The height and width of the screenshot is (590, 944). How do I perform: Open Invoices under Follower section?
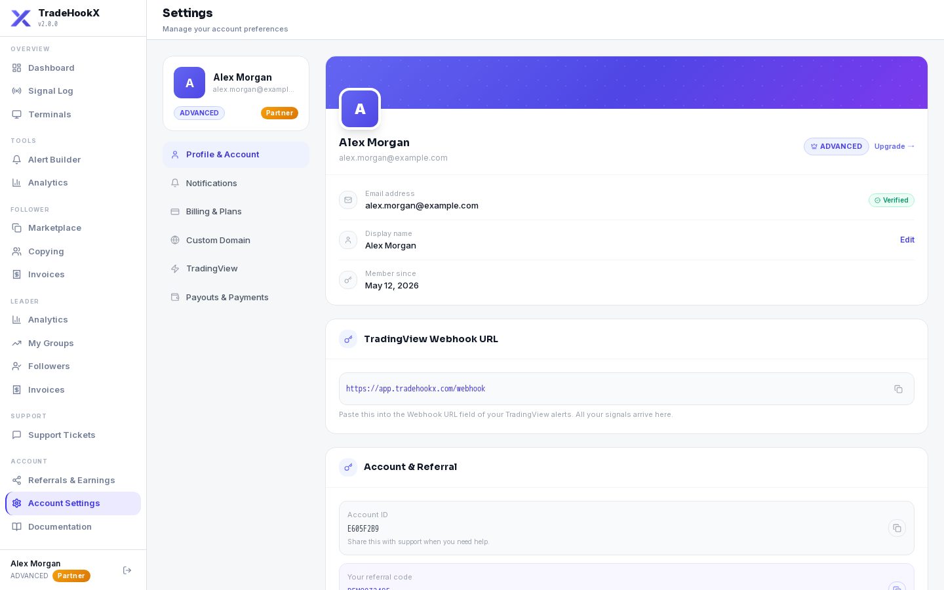pyautogui.click(x=73, y=275)
